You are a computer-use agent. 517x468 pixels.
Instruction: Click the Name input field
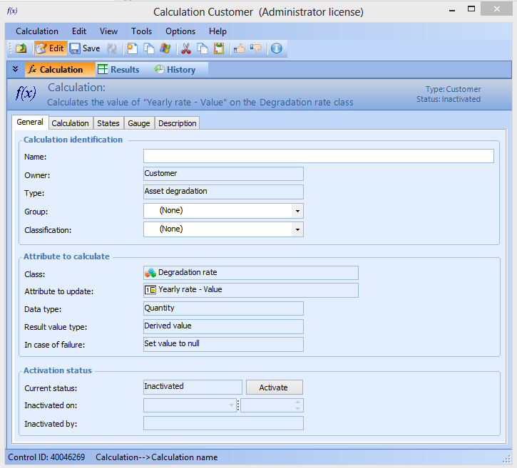[x=318, y=156]
